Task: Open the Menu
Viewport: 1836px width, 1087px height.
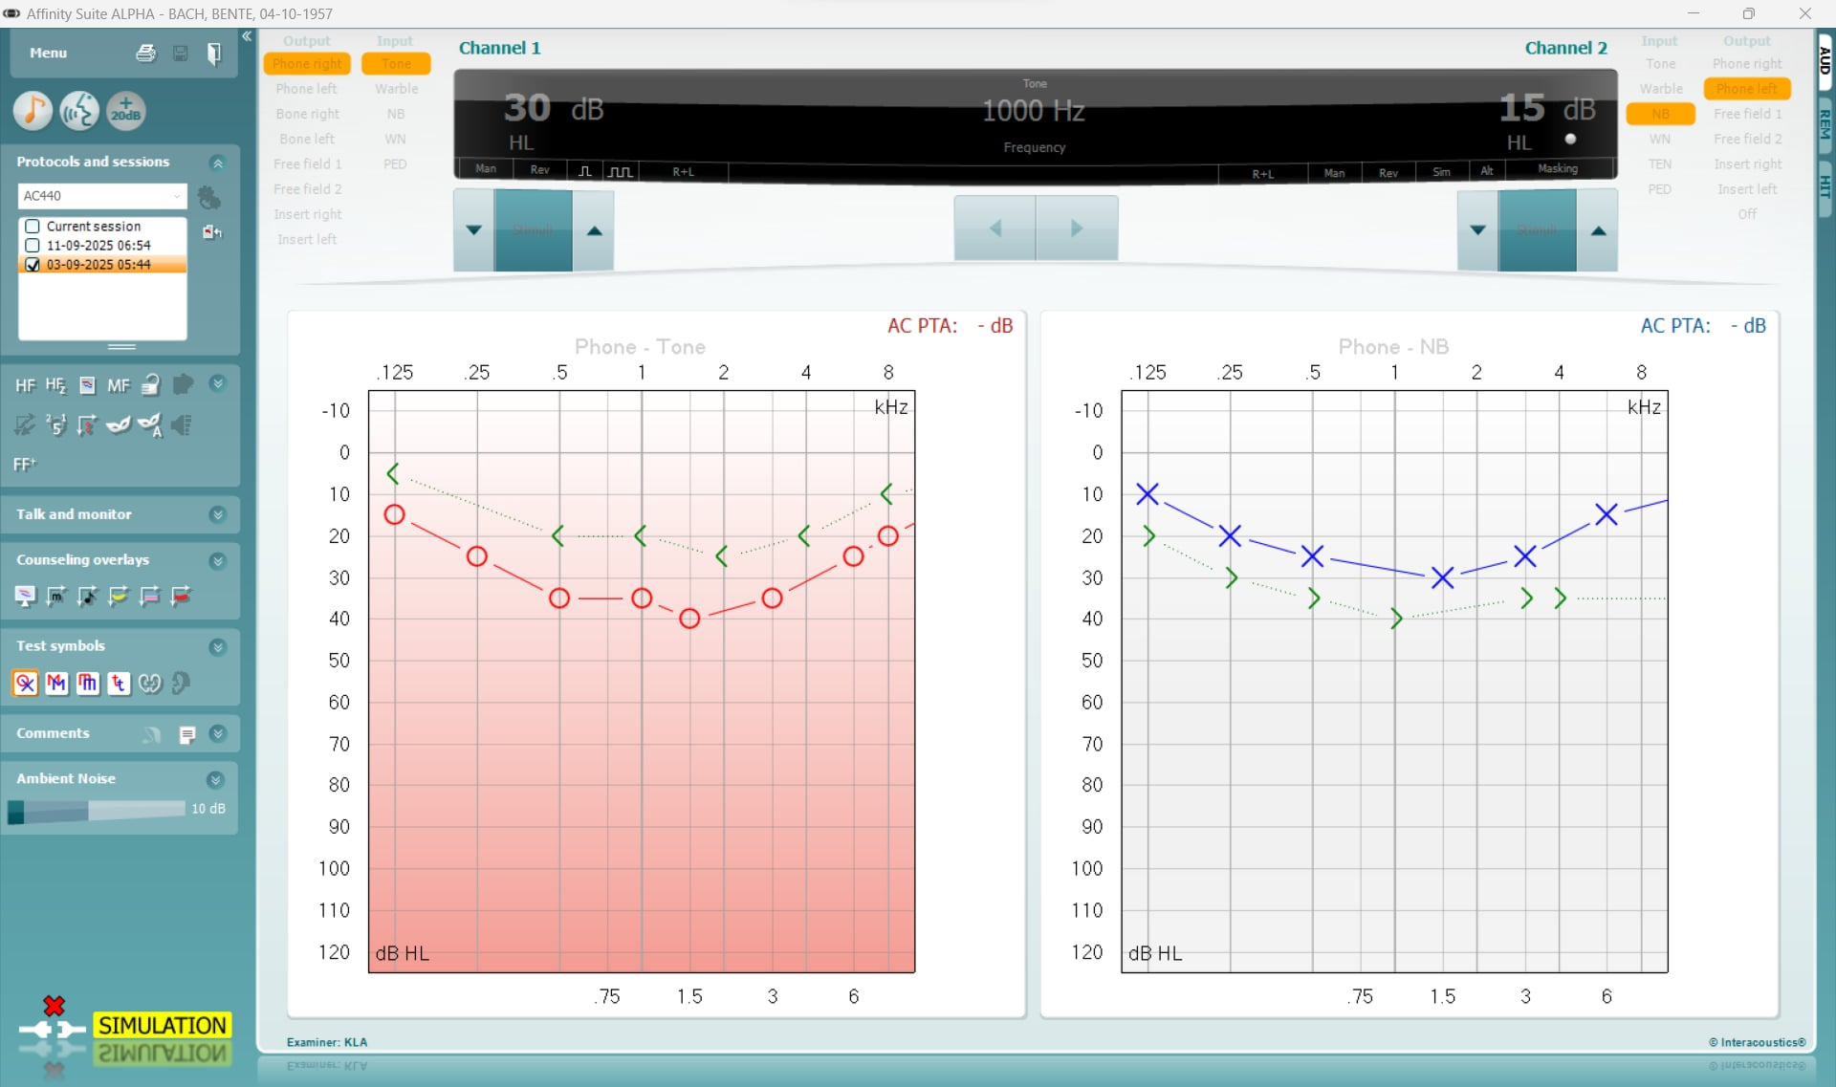Action: pos(48,54)
